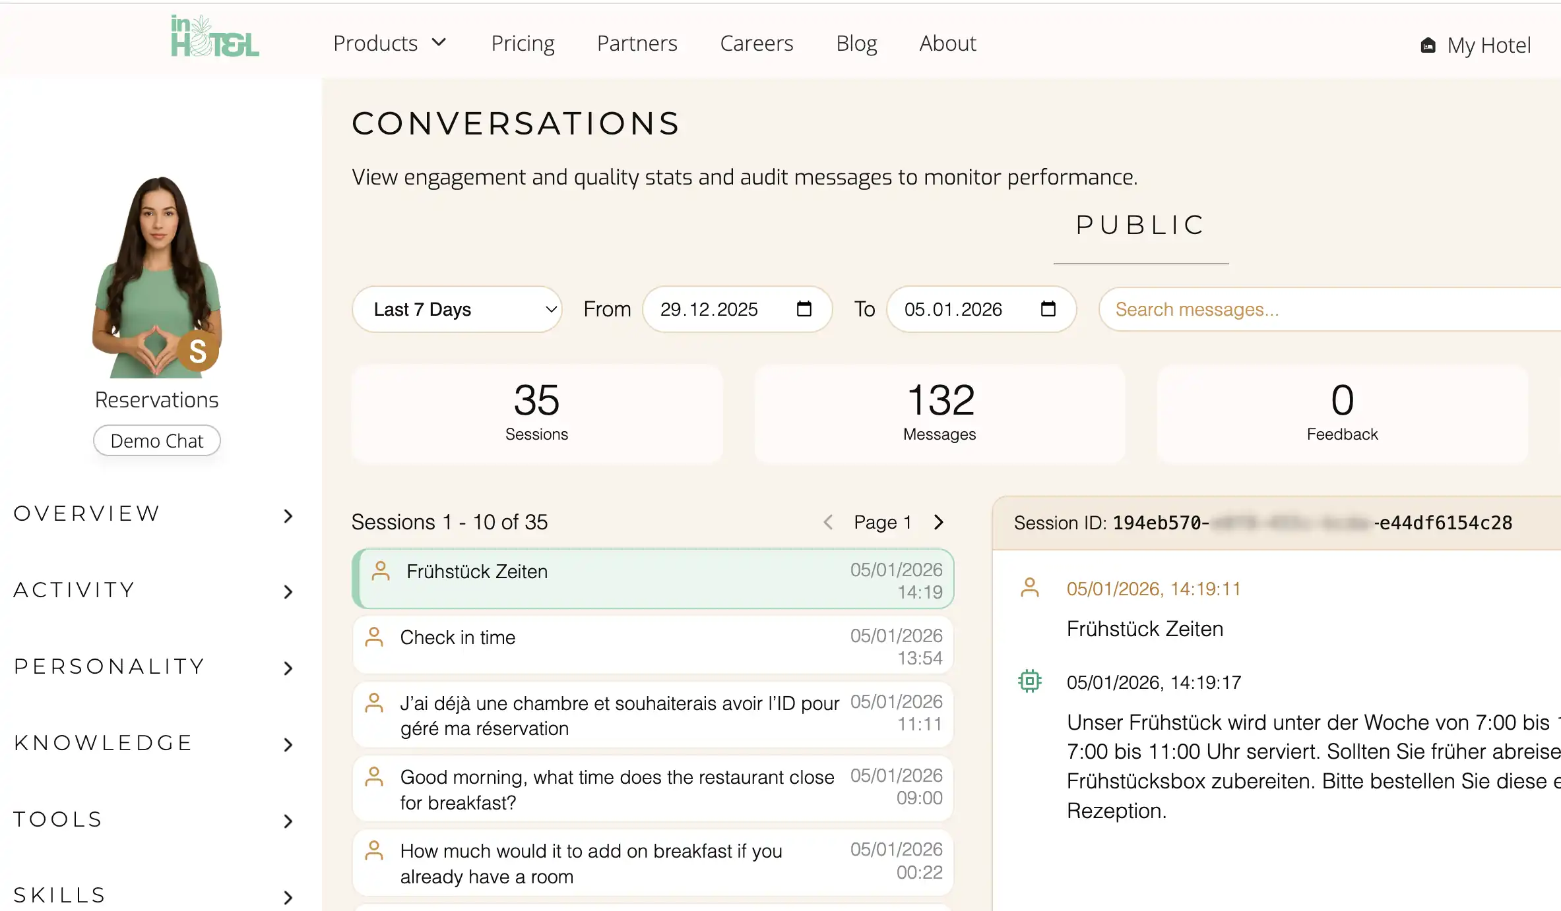Expand the Tools sidebar section
Screen dimensions: 1561x911
(x=153, y=820)
